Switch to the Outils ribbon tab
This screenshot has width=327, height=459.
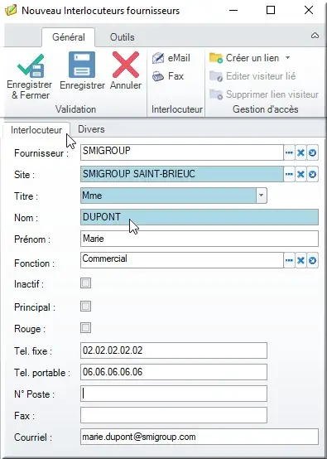[x=123, y=37]
